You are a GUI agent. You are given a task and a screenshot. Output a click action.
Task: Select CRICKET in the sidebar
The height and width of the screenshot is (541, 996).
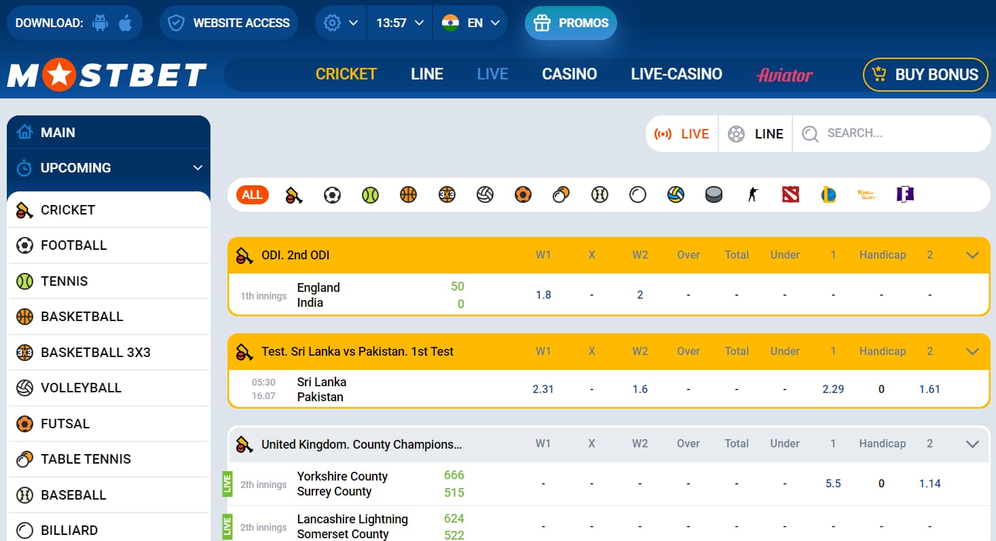click(x=109, y=210)
